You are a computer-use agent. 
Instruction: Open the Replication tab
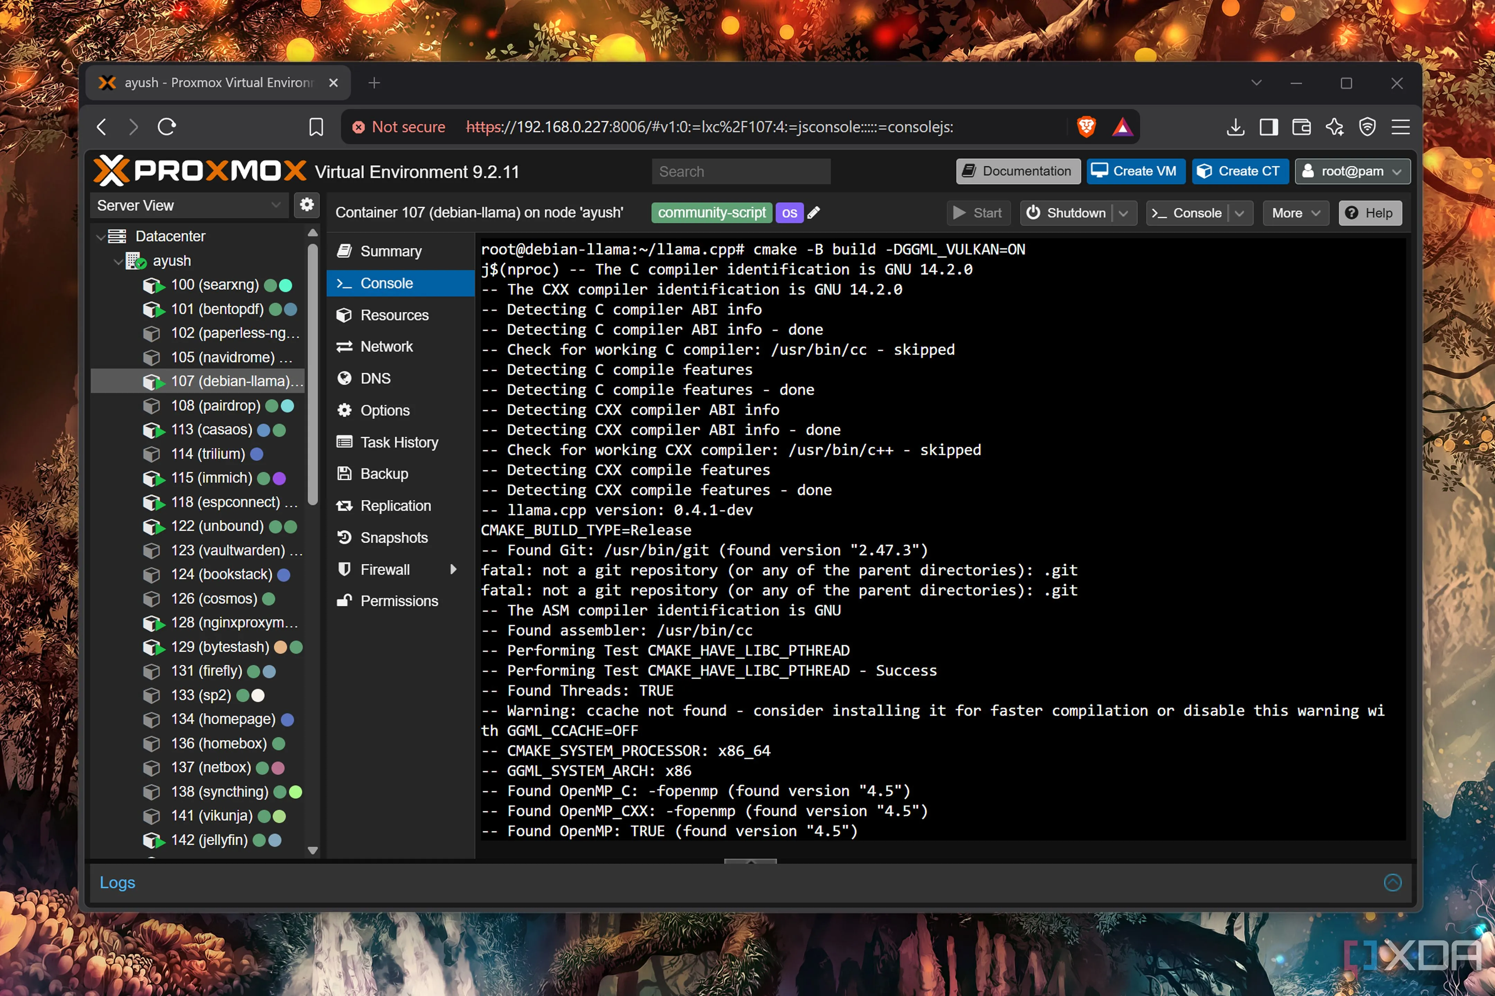[x=400, y=506]
